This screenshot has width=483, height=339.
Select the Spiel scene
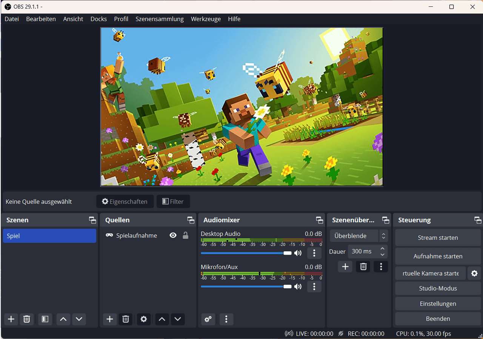[49, 236]
